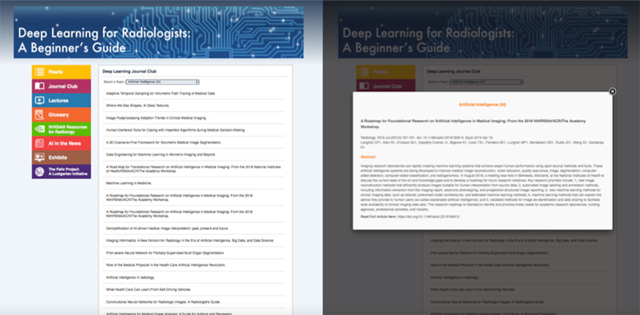Viewport: 640px width, 315px height.
Task: Open 'A 3D Coarse-to-Fine Framework' article
Action: pos(163,142)
